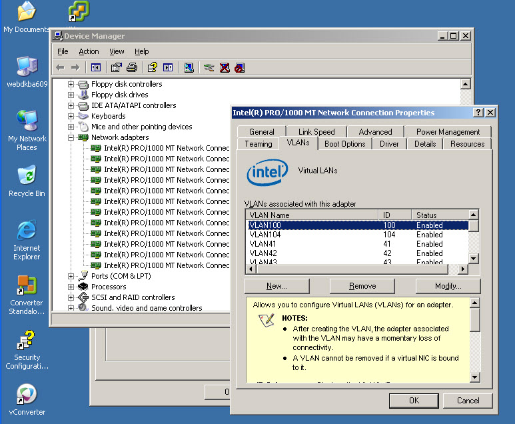Expand Floppy disk drives node
The height and width of the screenshot is (424, 515).
click(x=71, y=95)
